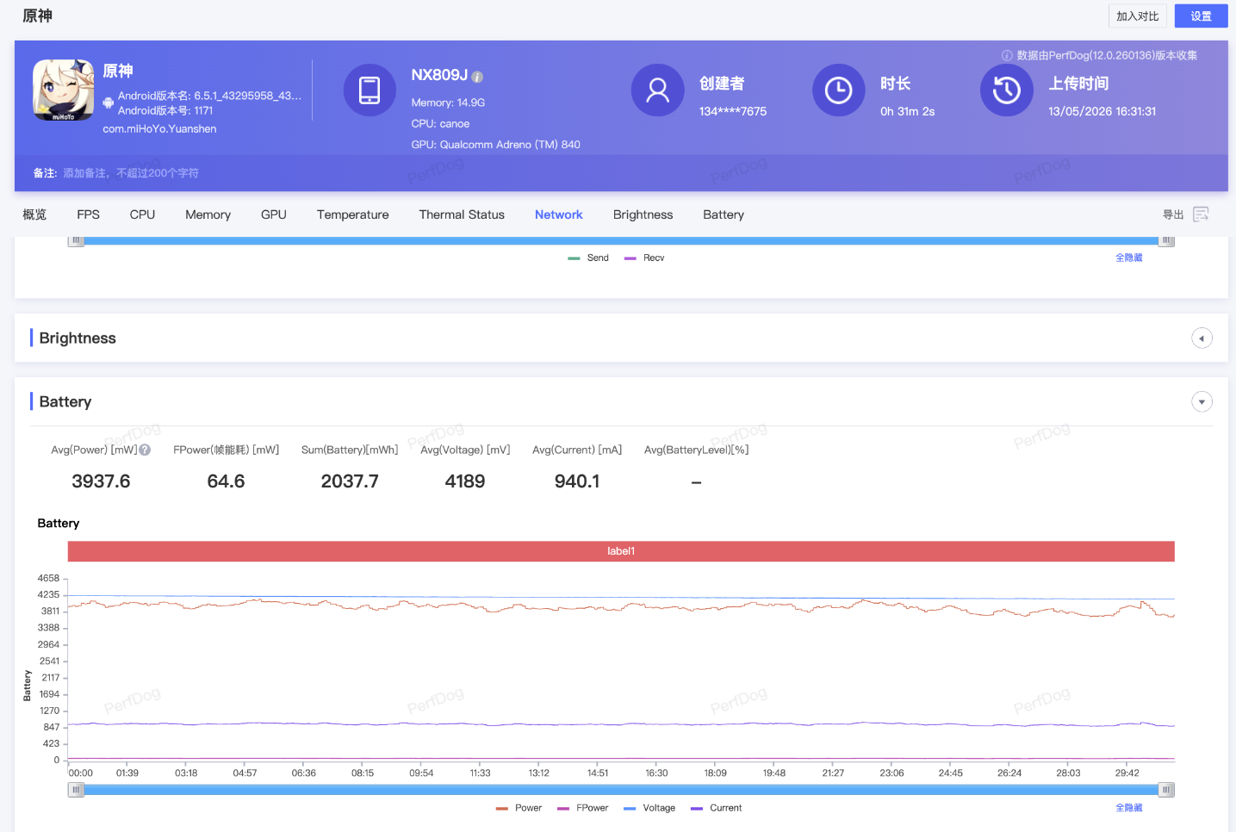Click the Battery chart right range handle
1236x832 pixels.
coord(1166,790)
